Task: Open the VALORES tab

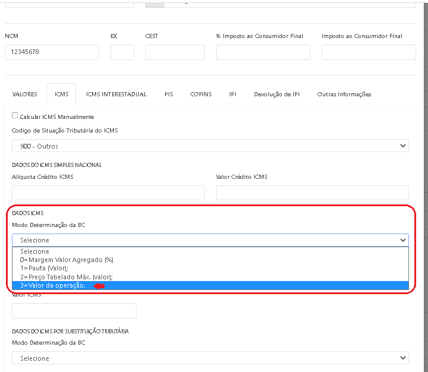Action: 25,94
